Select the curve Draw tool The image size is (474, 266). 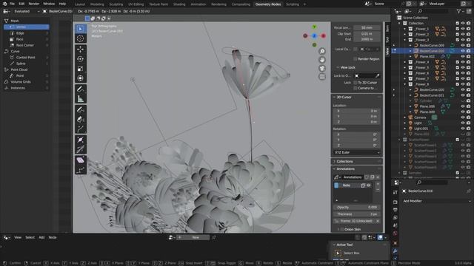coord(81,109)
